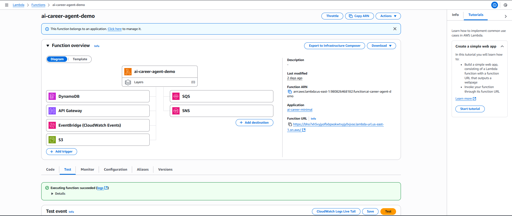
Task: Collapse the right help panel with chevron
Action: [506, 16]
